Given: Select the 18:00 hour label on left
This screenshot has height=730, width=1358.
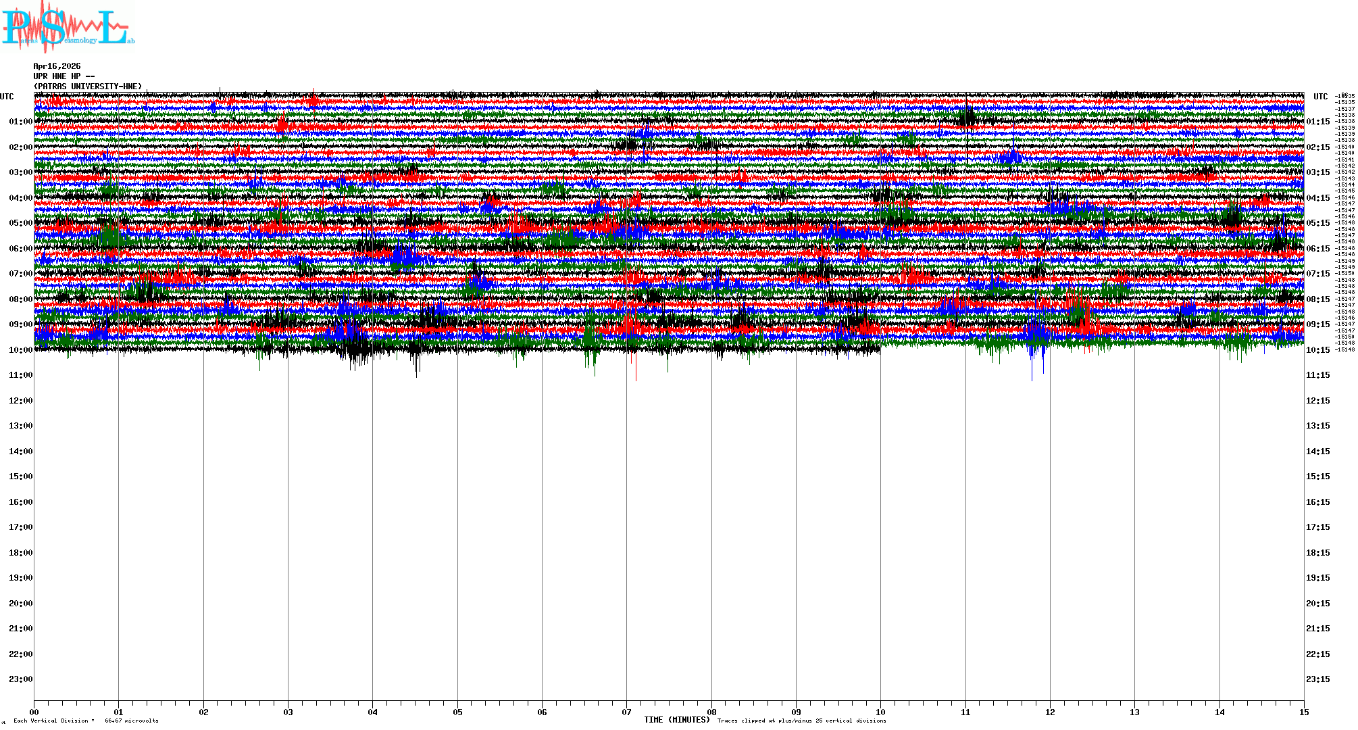Looking at the screenshot, I should point(20,553).
